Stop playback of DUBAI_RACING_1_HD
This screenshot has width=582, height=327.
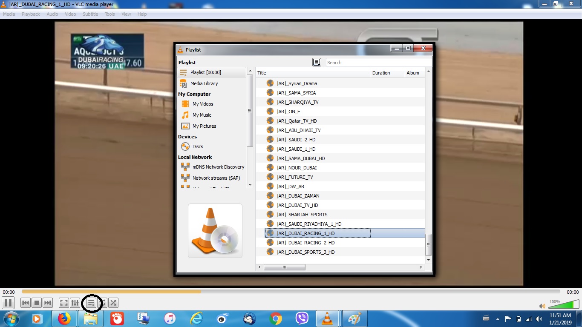coord(36,303)
